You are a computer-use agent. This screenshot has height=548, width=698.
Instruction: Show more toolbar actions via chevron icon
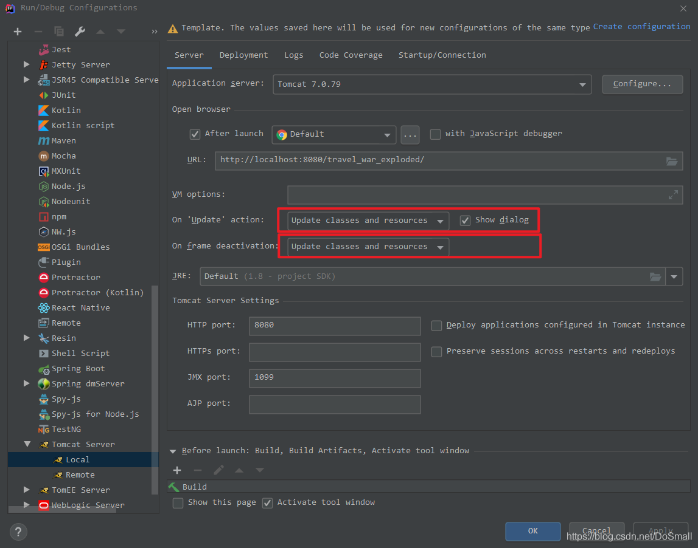[x=154, y=32]
